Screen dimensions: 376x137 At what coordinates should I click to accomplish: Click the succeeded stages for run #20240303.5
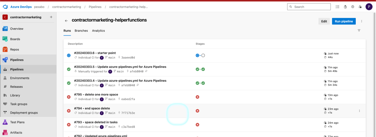tap(200, 69)
